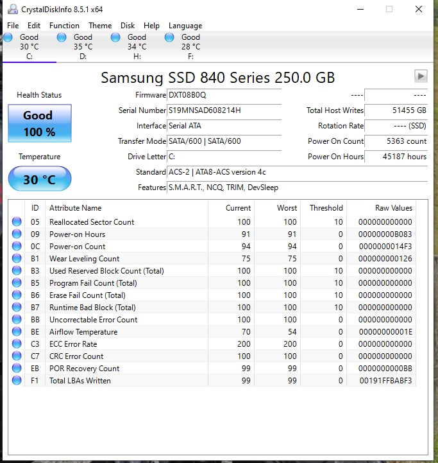Click the Threshold column header
Viewport: 438px width, 463px height.
(x=324, y=208)
